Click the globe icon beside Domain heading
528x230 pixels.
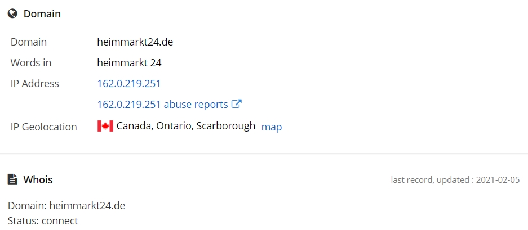coord(12,14)
